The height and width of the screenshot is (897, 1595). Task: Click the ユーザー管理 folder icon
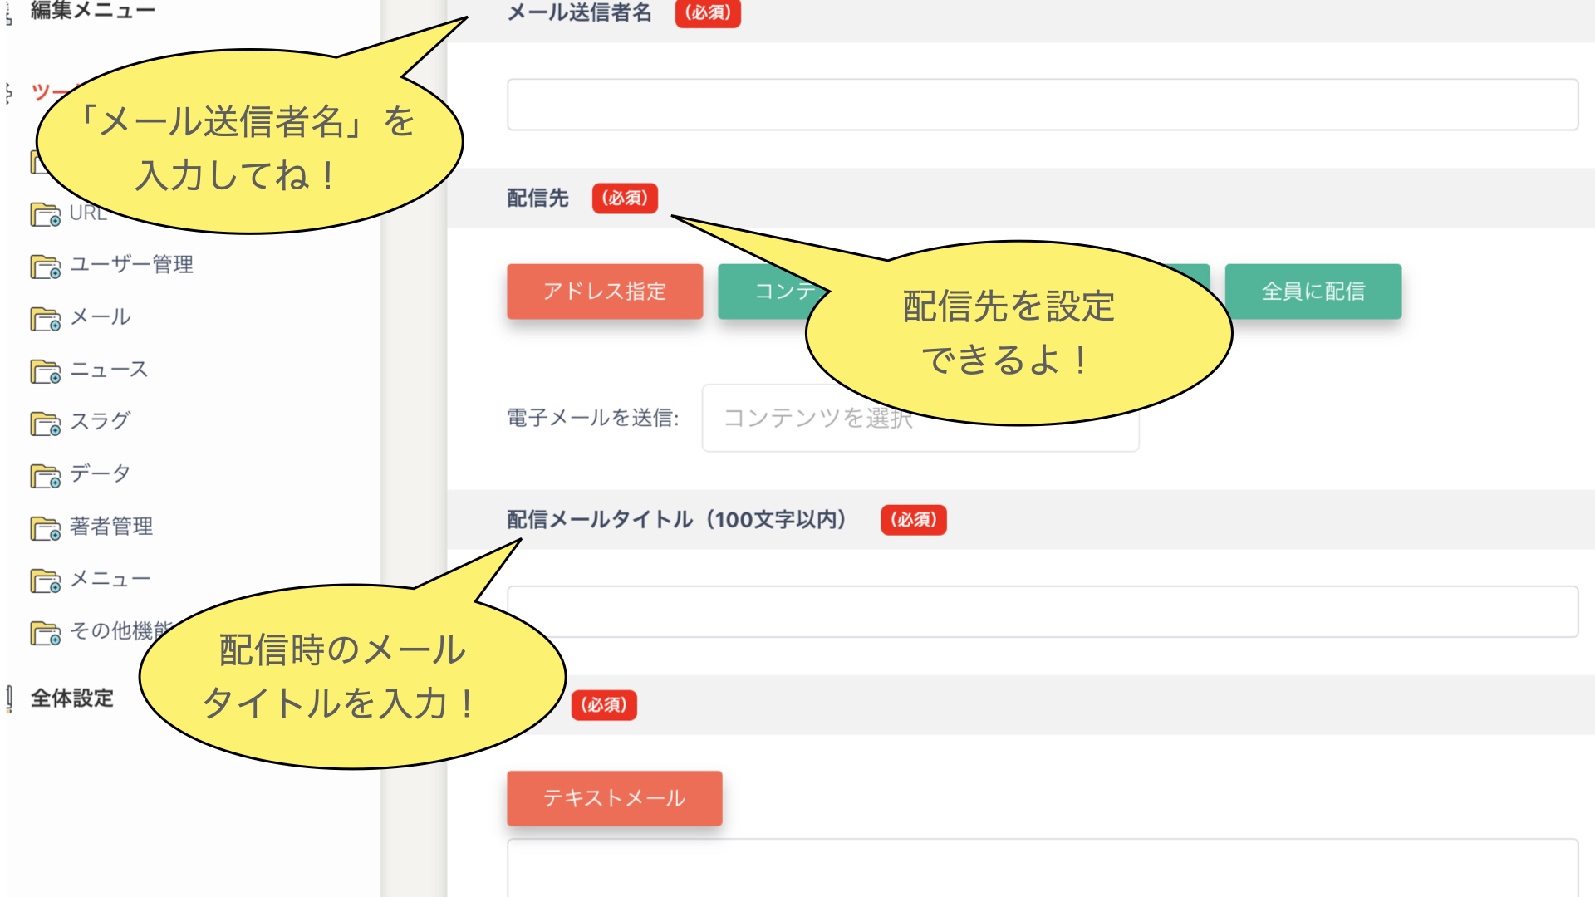[x=45, y=267]
